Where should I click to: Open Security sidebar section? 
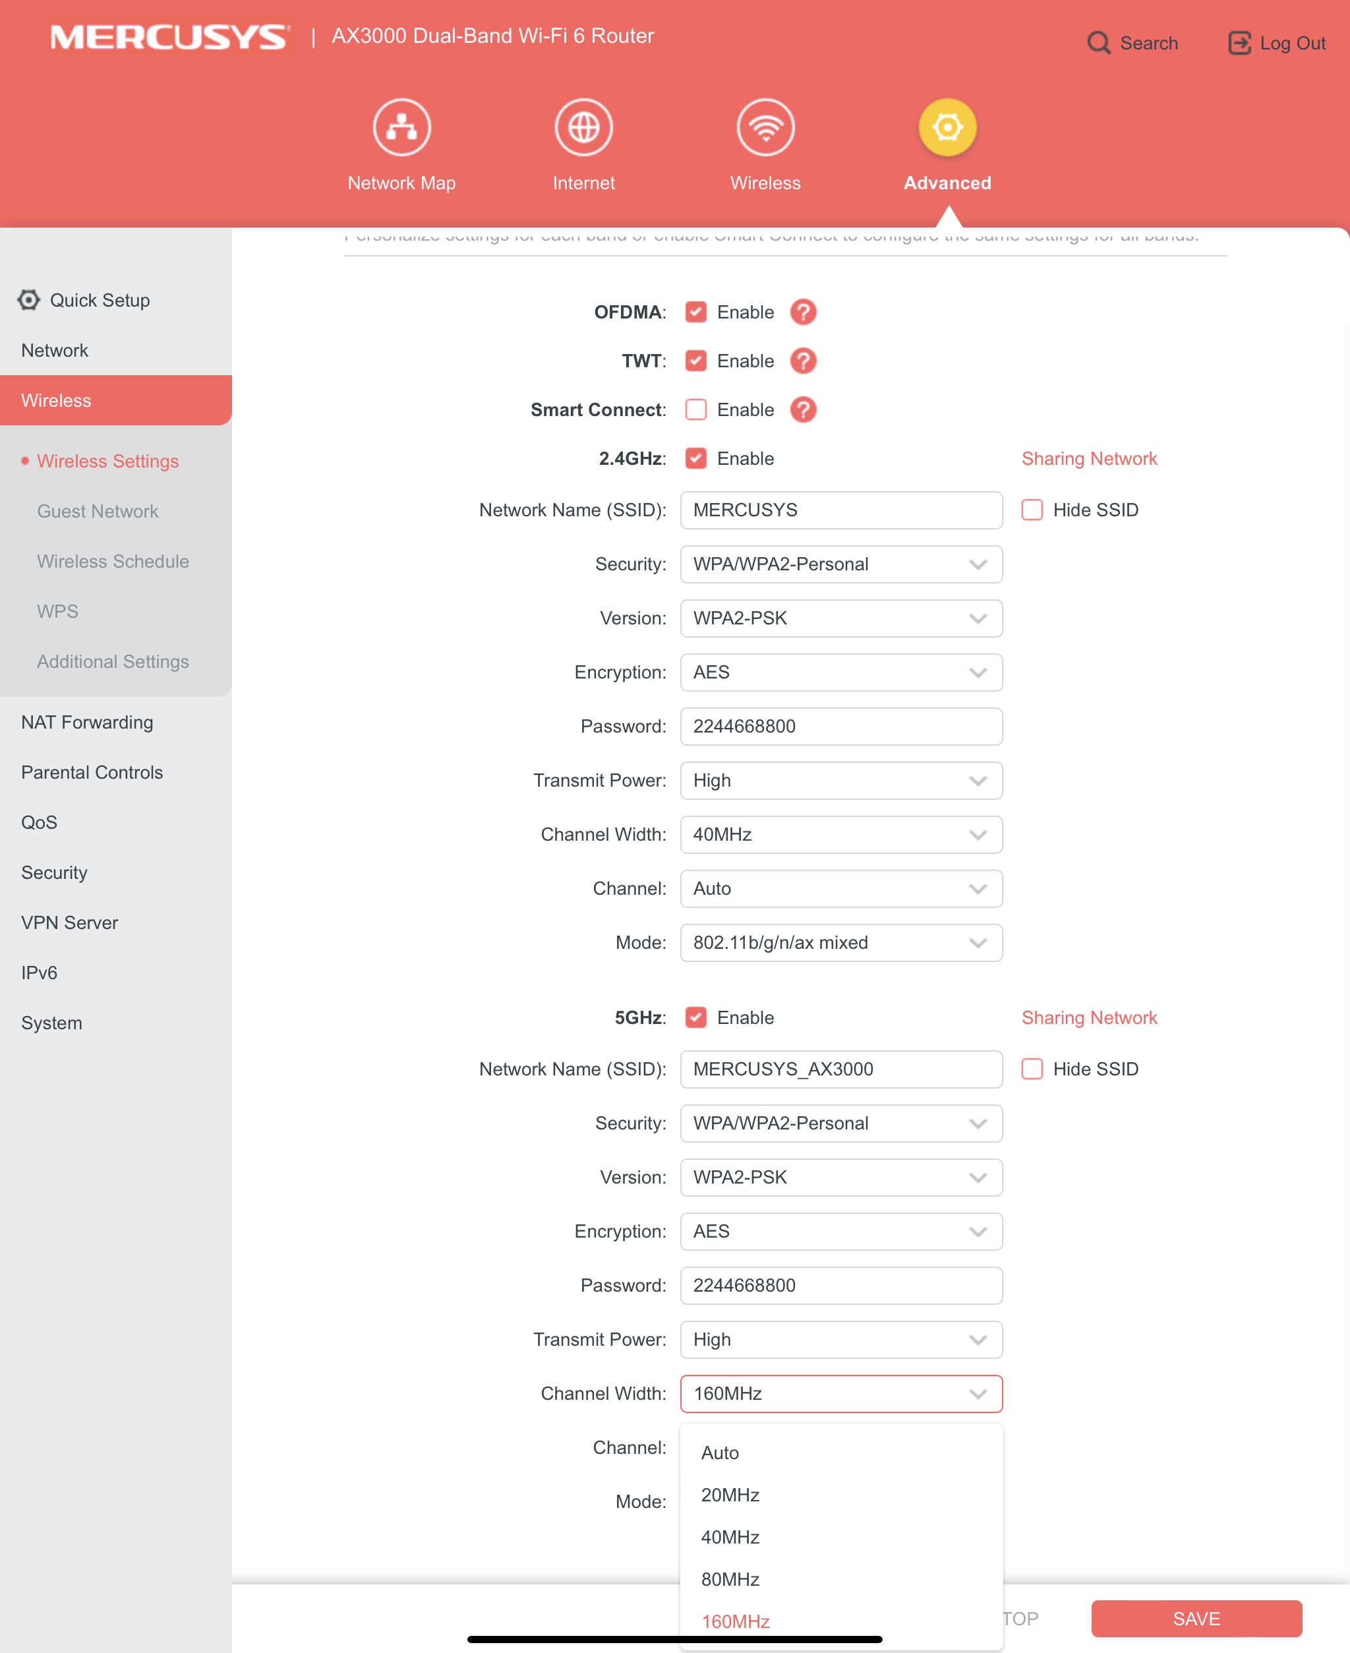click(x=116, y=873)
